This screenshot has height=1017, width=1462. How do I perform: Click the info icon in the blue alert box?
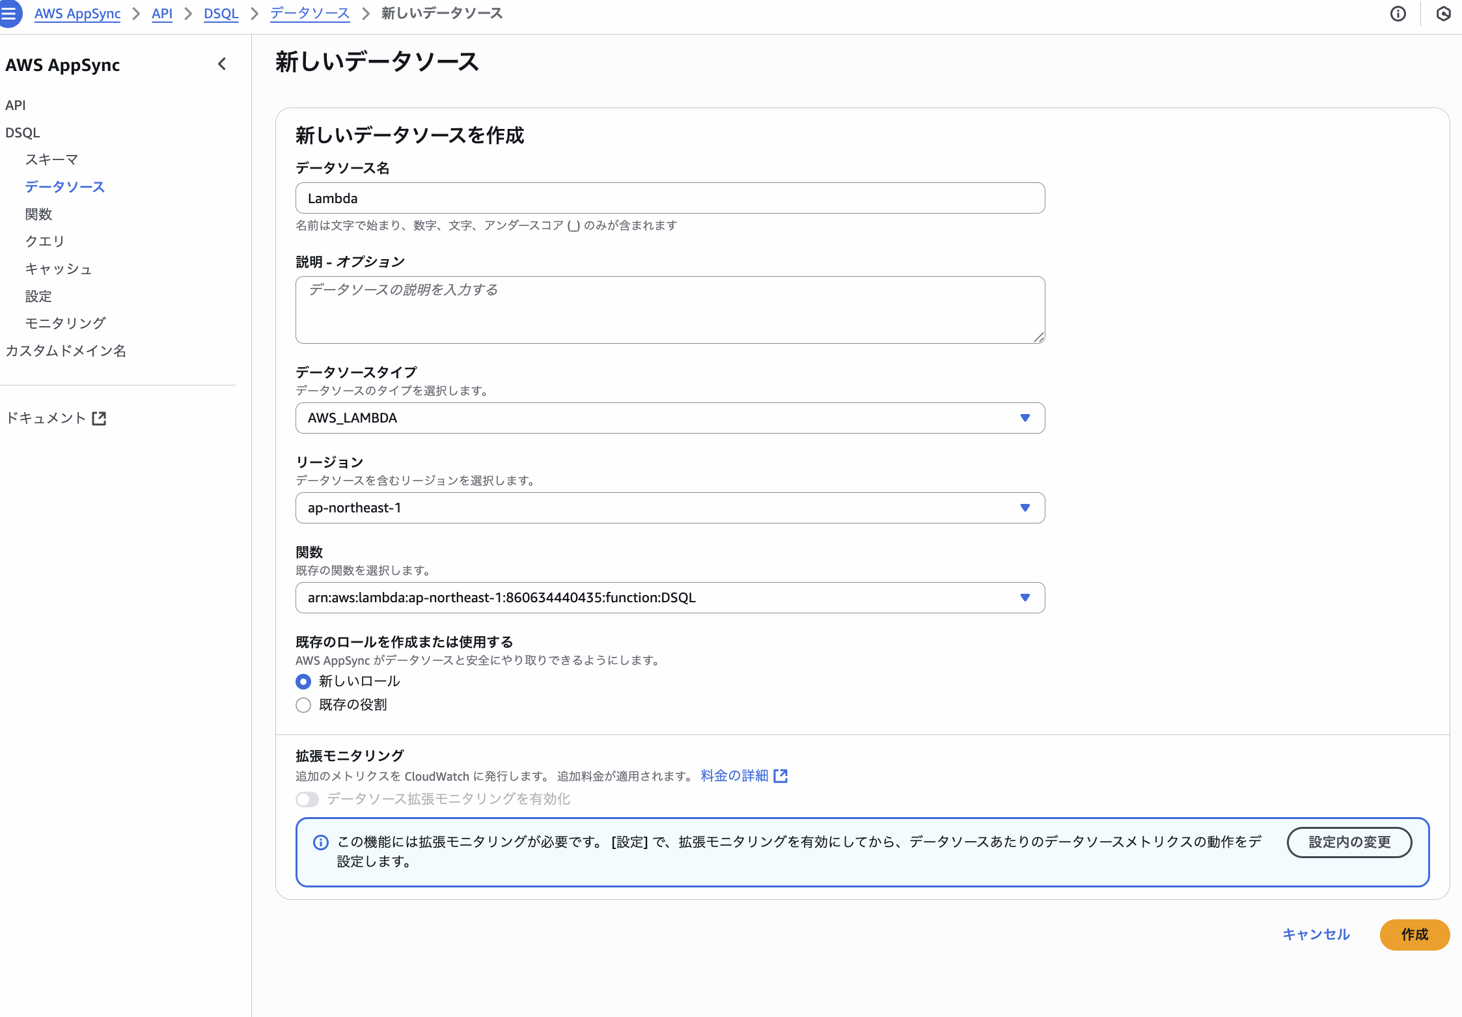[321, 843]
